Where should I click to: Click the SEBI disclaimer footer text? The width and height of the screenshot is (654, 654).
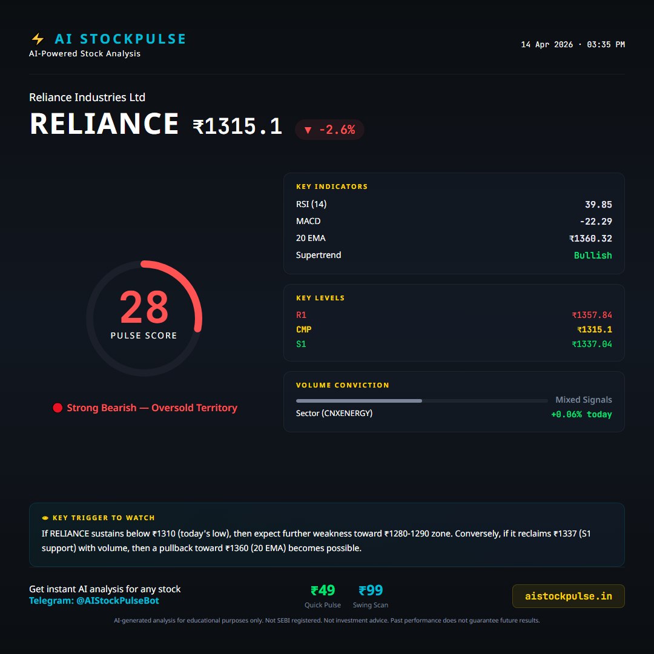327,620
